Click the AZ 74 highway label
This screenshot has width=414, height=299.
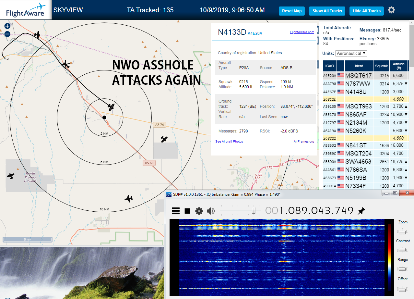click(160, 125)
